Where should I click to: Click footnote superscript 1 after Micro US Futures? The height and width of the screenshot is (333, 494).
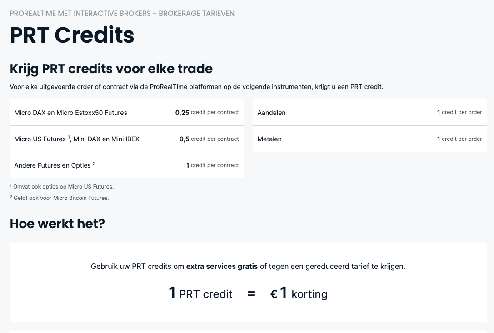coord(69,137)
